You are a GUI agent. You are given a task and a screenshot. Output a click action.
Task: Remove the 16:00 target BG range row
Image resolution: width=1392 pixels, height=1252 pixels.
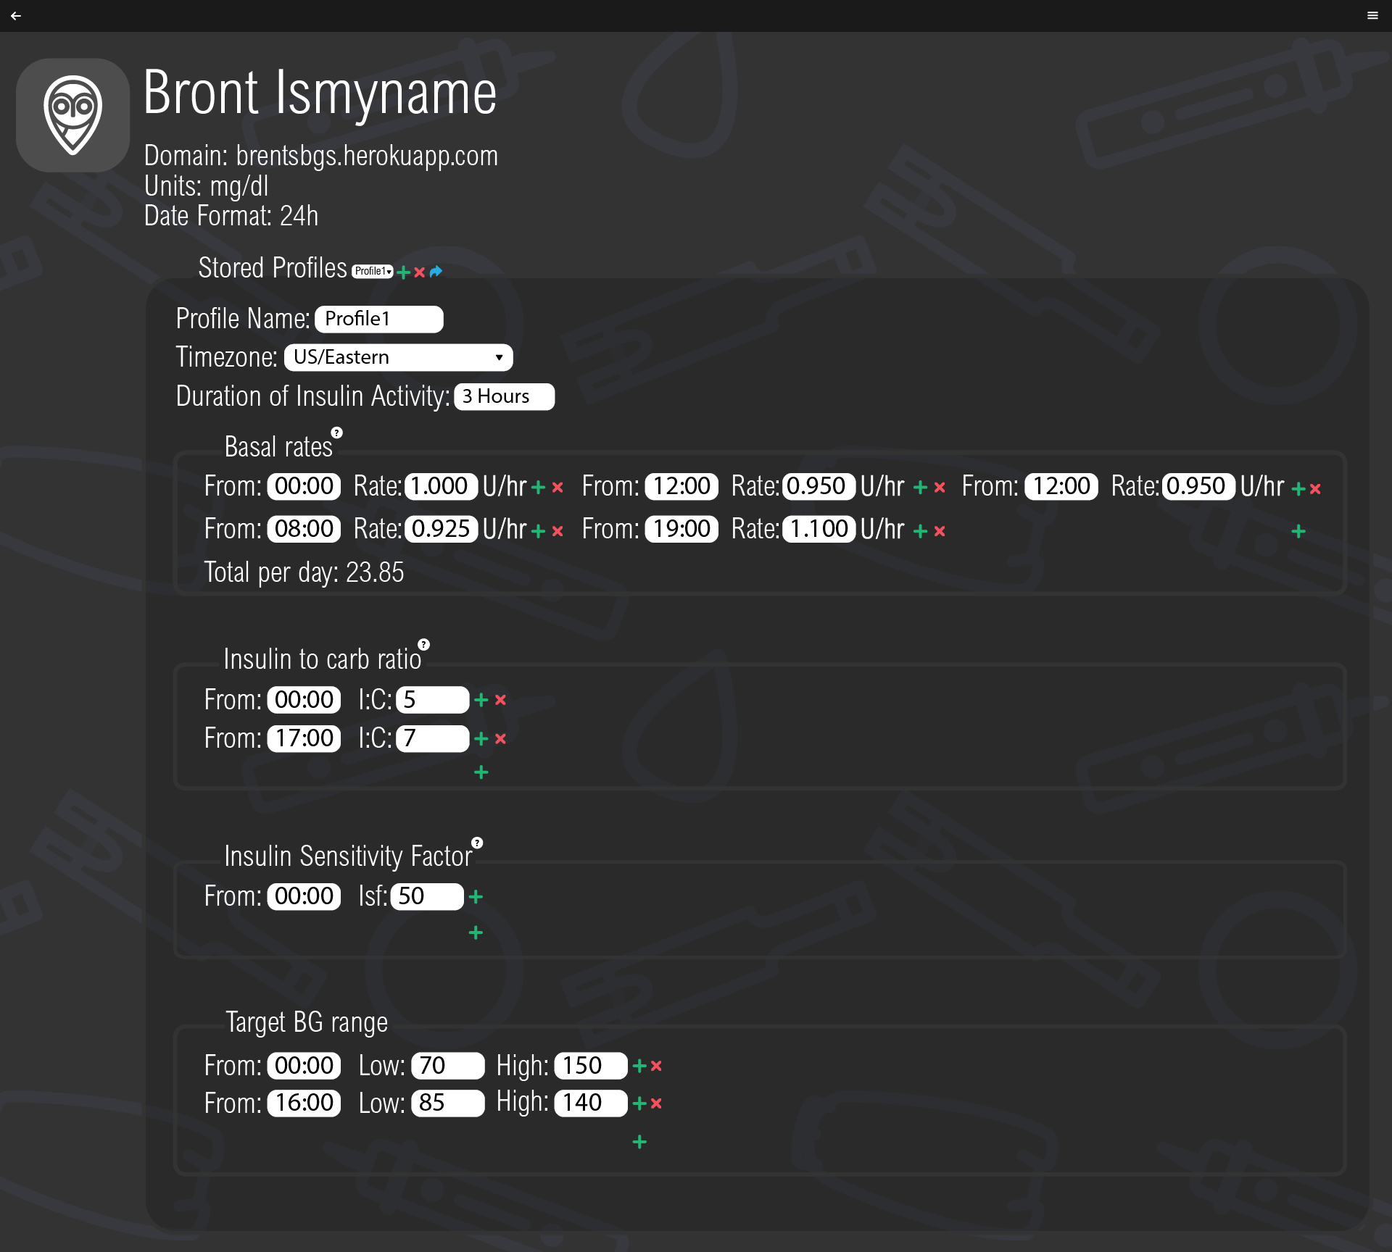click(x=657, y=1104)
